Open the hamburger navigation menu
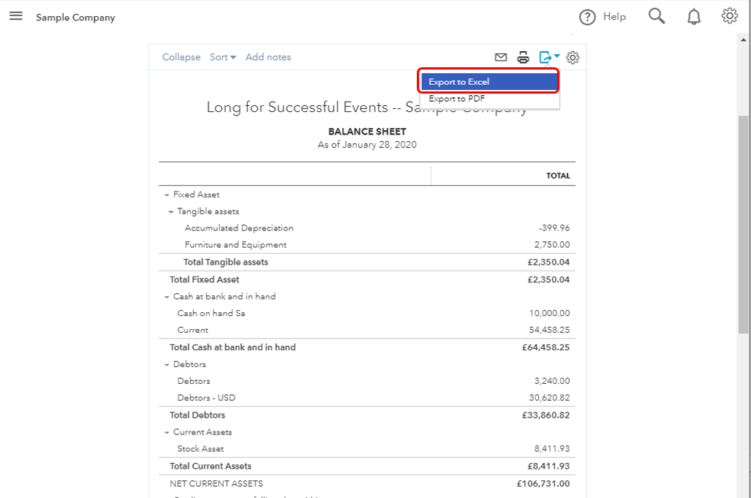Image resolution: width=751 pixels, height=498 pixels. coord(16,16)
